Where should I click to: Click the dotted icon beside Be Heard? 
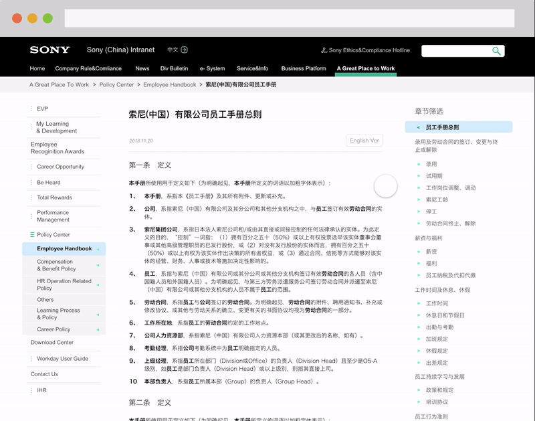[x=31, y=182]
